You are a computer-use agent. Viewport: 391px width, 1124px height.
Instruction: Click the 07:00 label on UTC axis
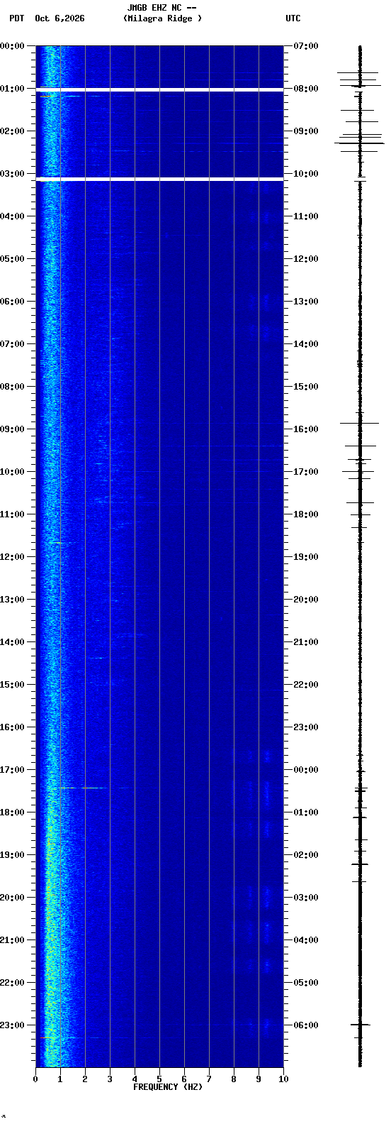tap(306, 46)
